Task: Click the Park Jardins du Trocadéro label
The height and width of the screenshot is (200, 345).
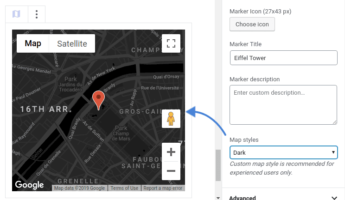Action: click(70, 85)
